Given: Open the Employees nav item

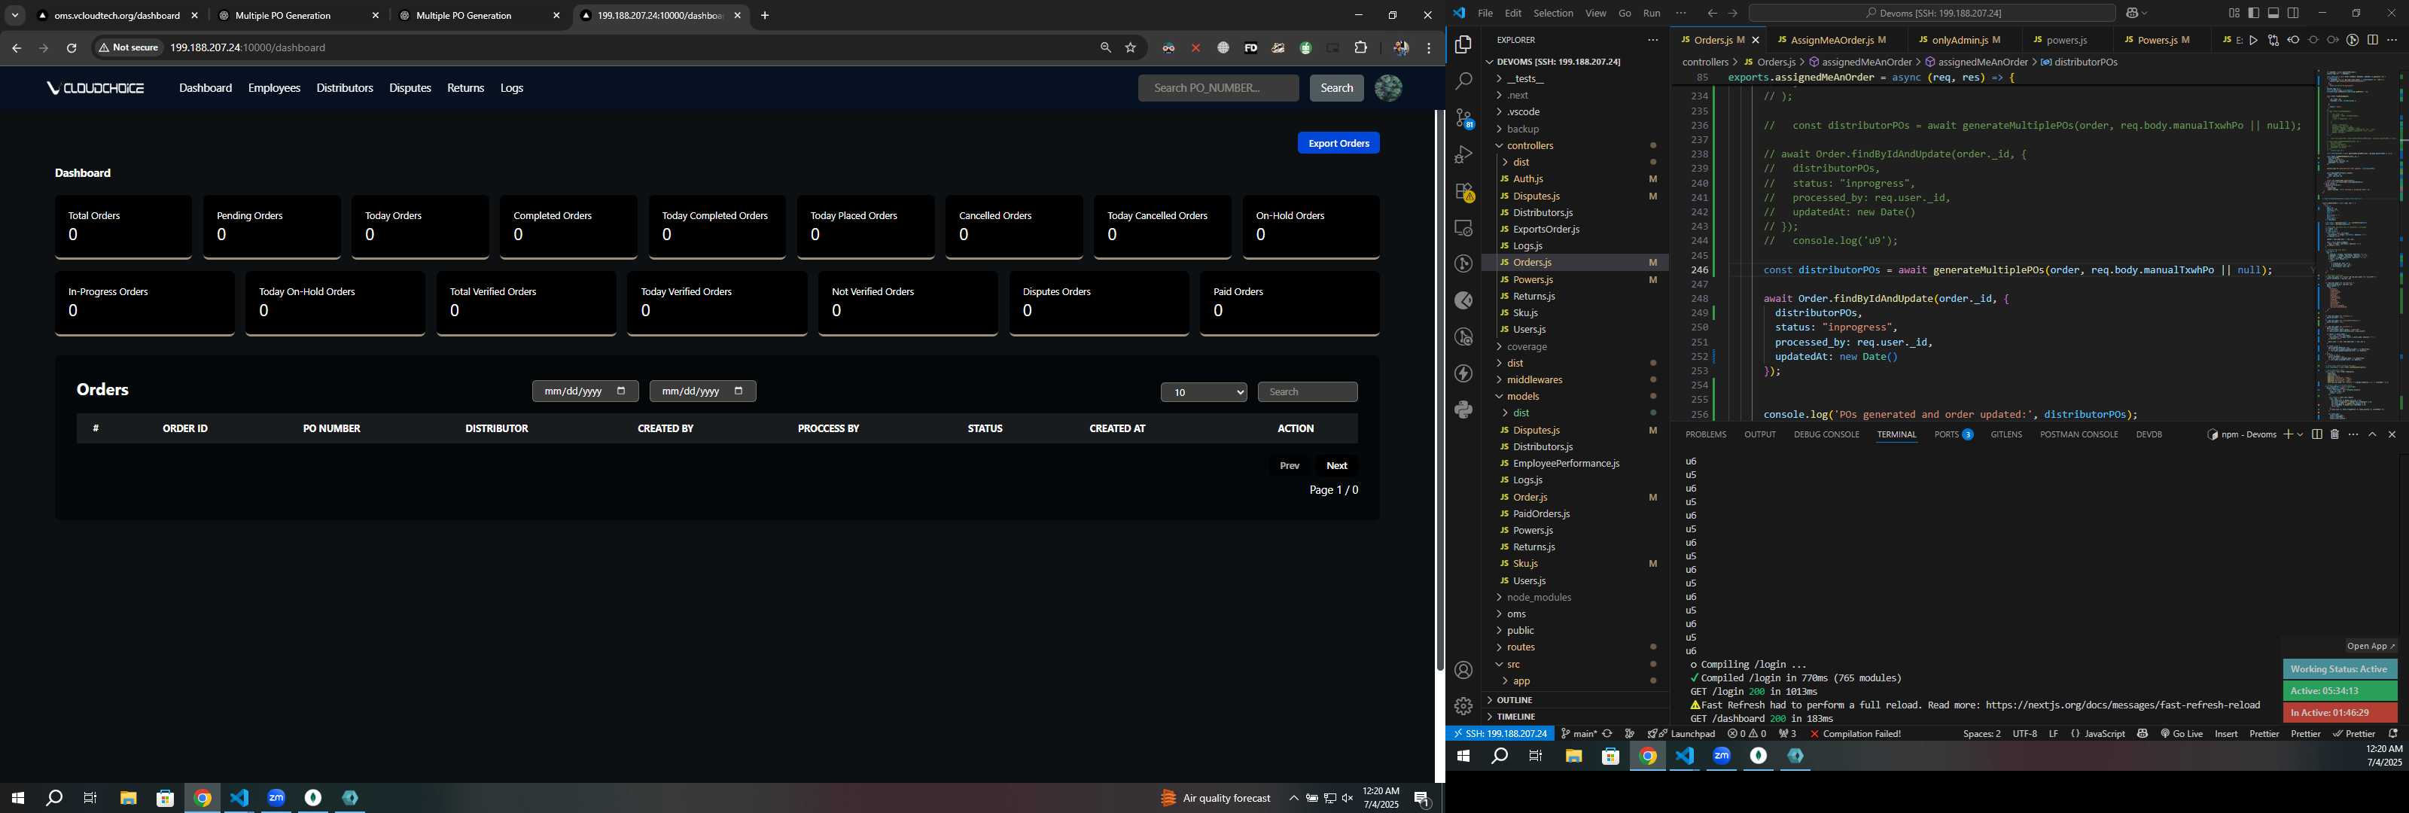Looking at the screenshot, I should coord(274,88).
